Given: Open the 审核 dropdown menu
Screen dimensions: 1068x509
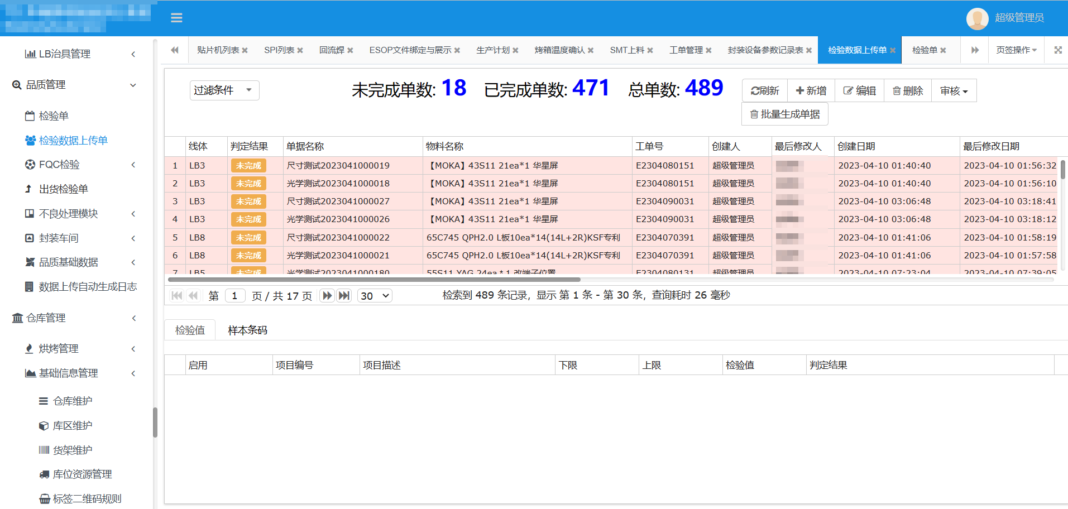Looking at the screenshot, I should 954,90.
